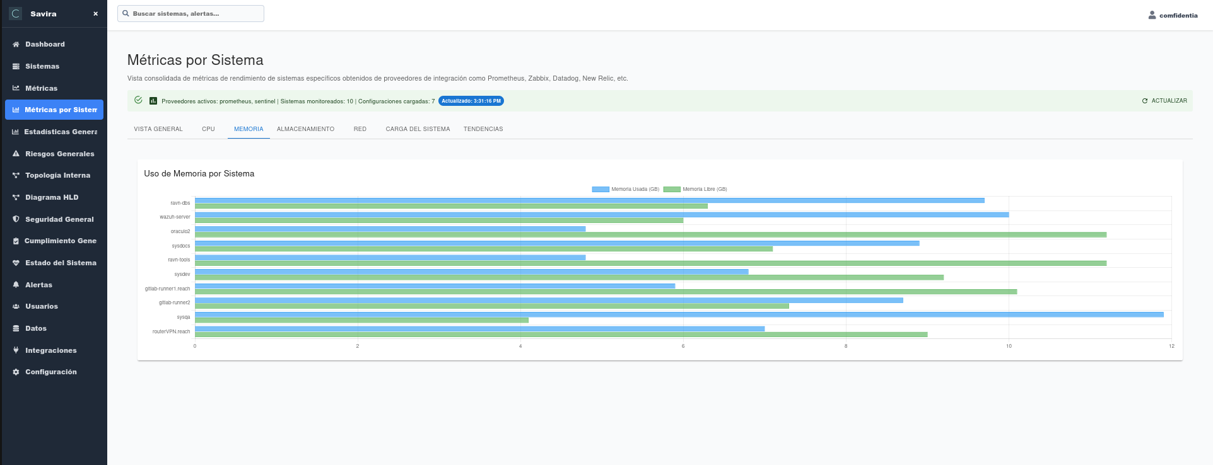Click the Riesgos Generales warning icon
Image resolution: width=1213 pixels, height=465 pixels.
point(16,154)
